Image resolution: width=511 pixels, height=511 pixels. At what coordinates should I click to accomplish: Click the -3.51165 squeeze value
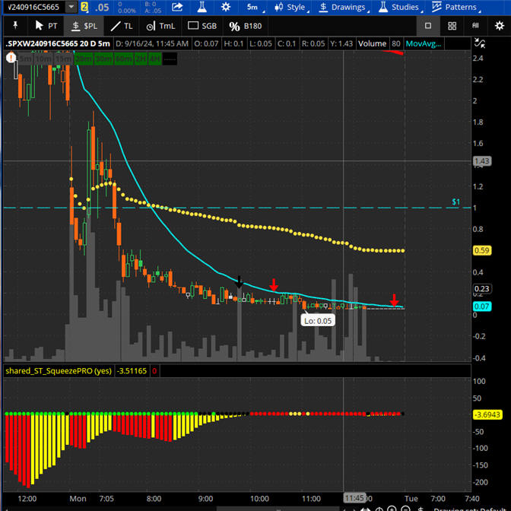coord(132,371)
